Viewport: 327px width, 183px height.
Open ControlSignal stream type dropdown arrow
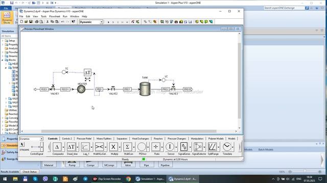[42, 147]
